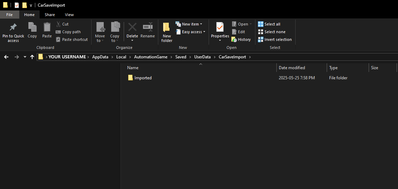Navigate to Local breadcrumb
This screenshot has height=189, width=398.
pos(121,57)
